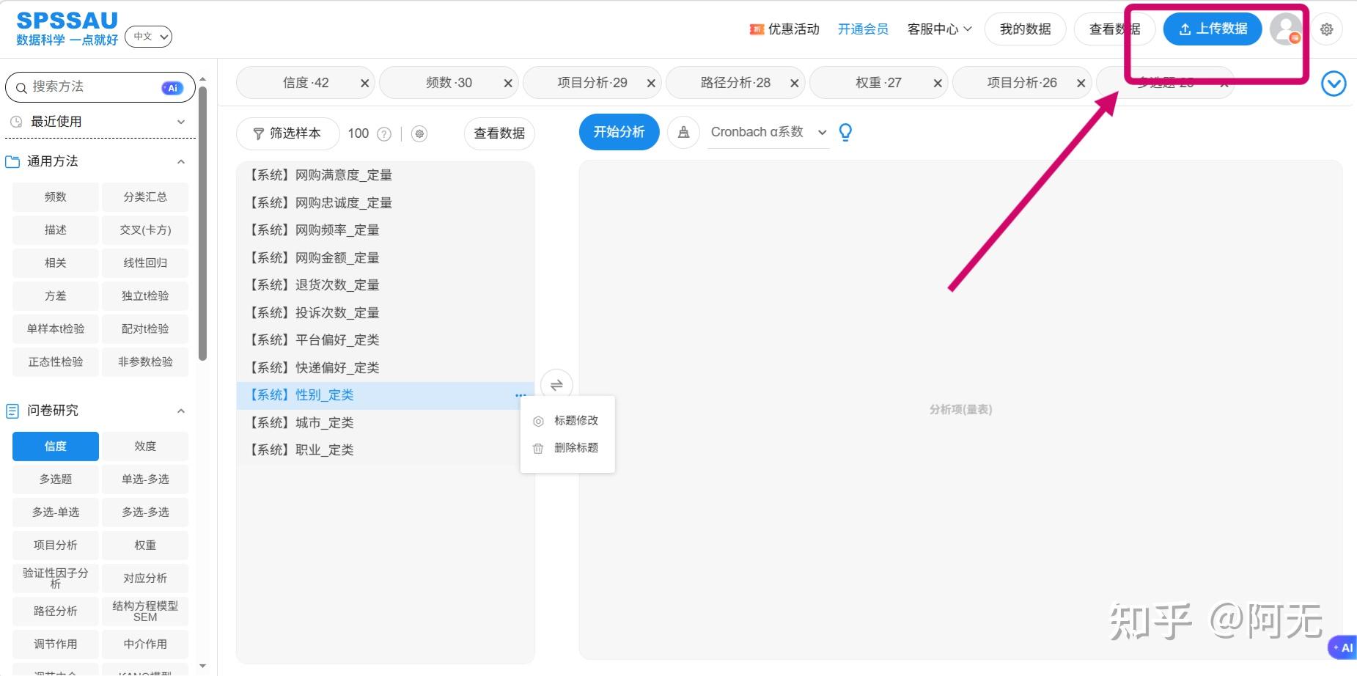Click 查看数据 above the variable list
1357x676 pixels.
(499, 133)
